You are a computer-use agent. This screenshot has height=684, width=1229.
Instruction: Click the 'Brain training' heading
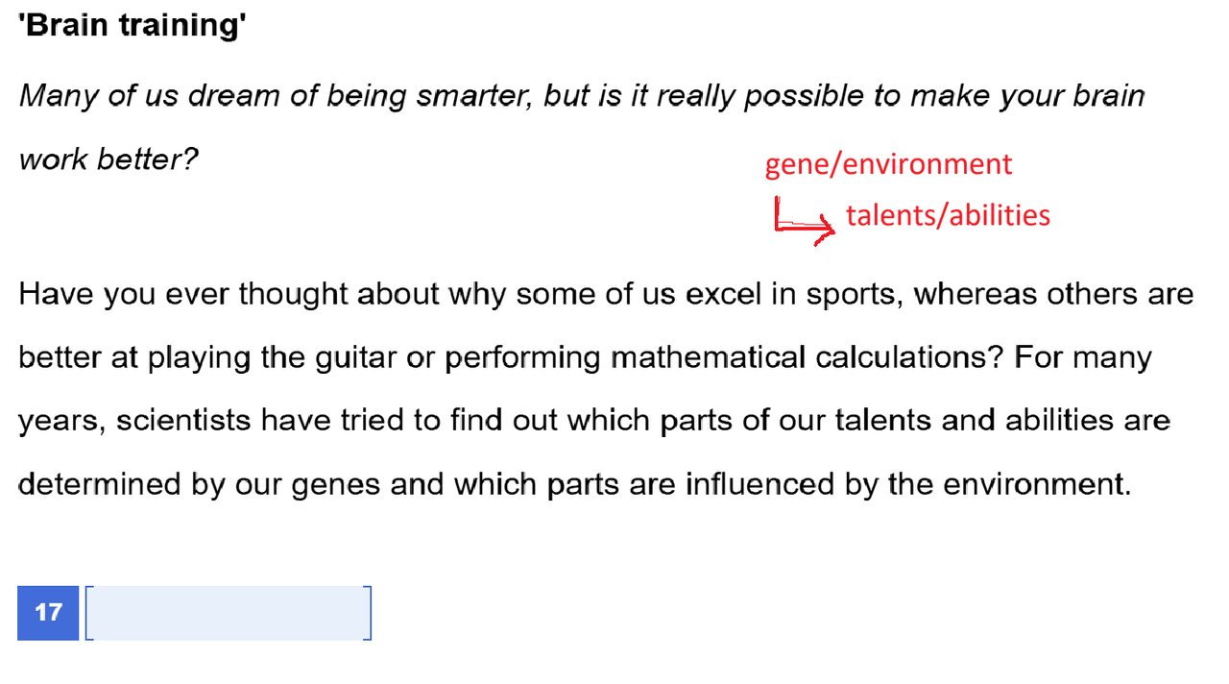click(133, 26)
